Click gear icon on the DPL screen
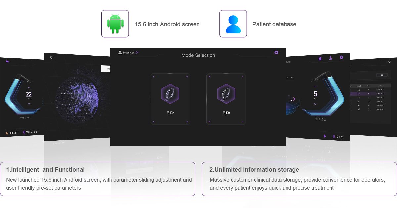 (x=341, y=57)
